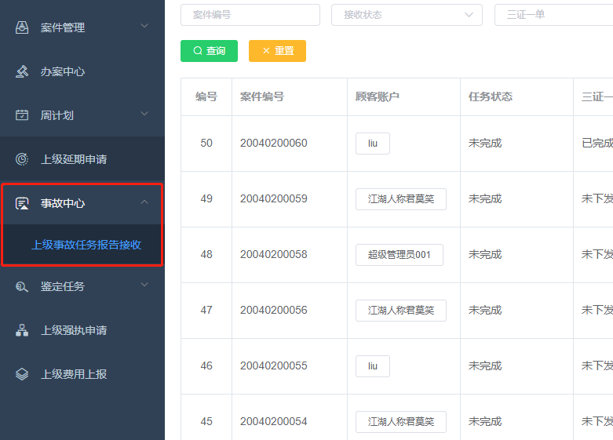The height and width of the screenshot is (440, 613).
Task: Click case number 20040200056
Action: tap(274, 311)
